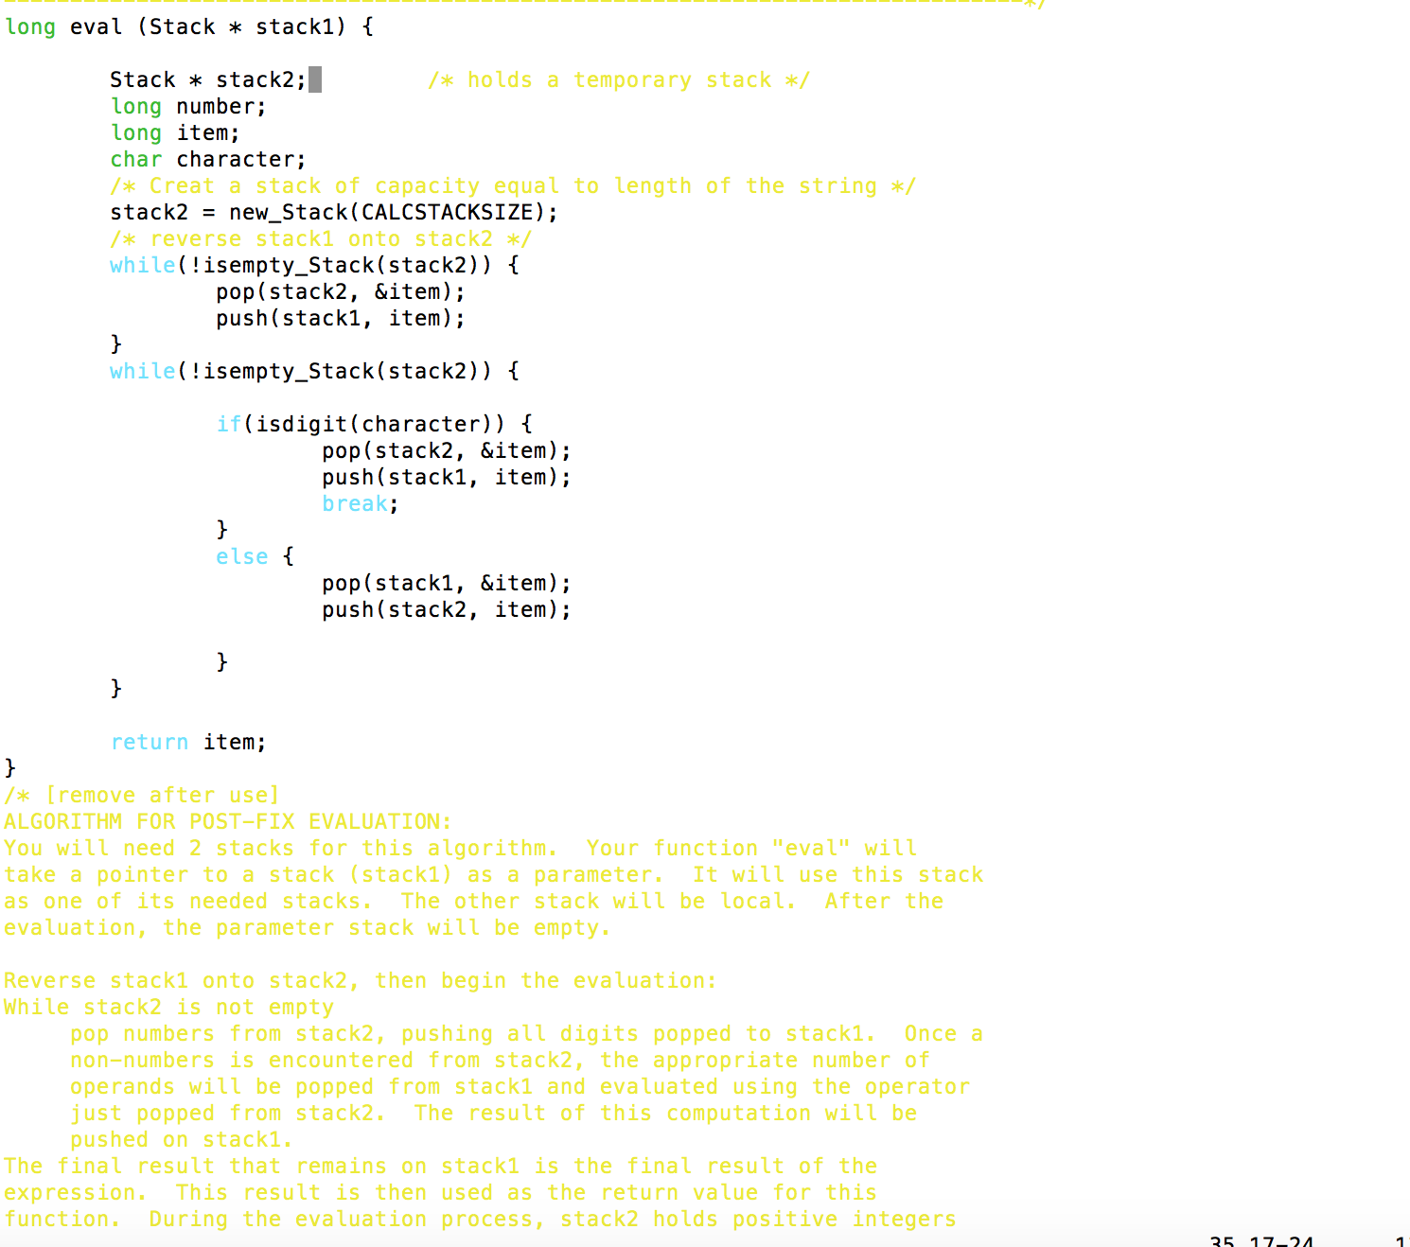The image size is (1410, 1247).
Task: Click the 'While stack2 is not empty' line
Action: point(168,1008)
